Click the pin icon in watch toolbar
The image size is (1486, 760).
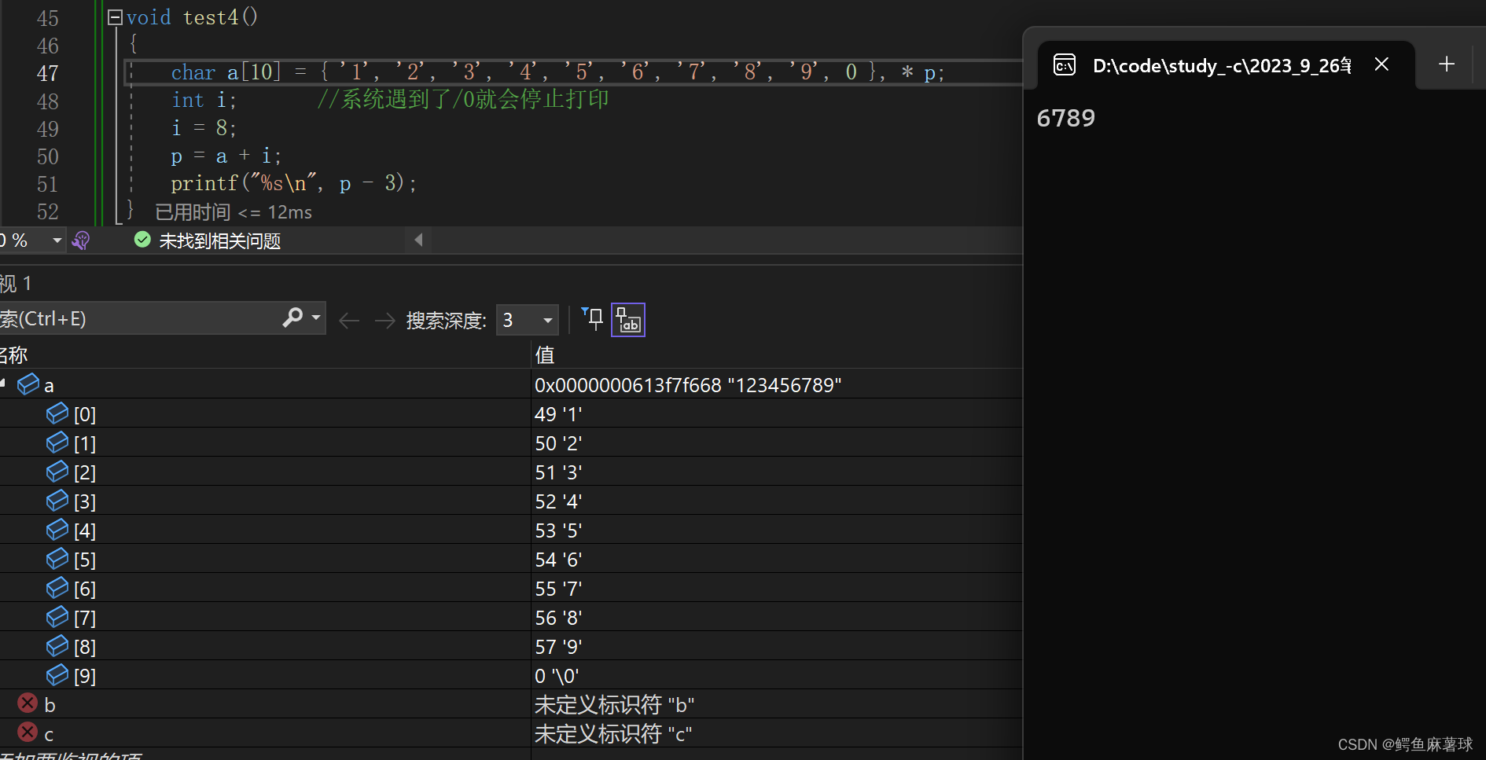pyautogui.click(x=592, y=318)
